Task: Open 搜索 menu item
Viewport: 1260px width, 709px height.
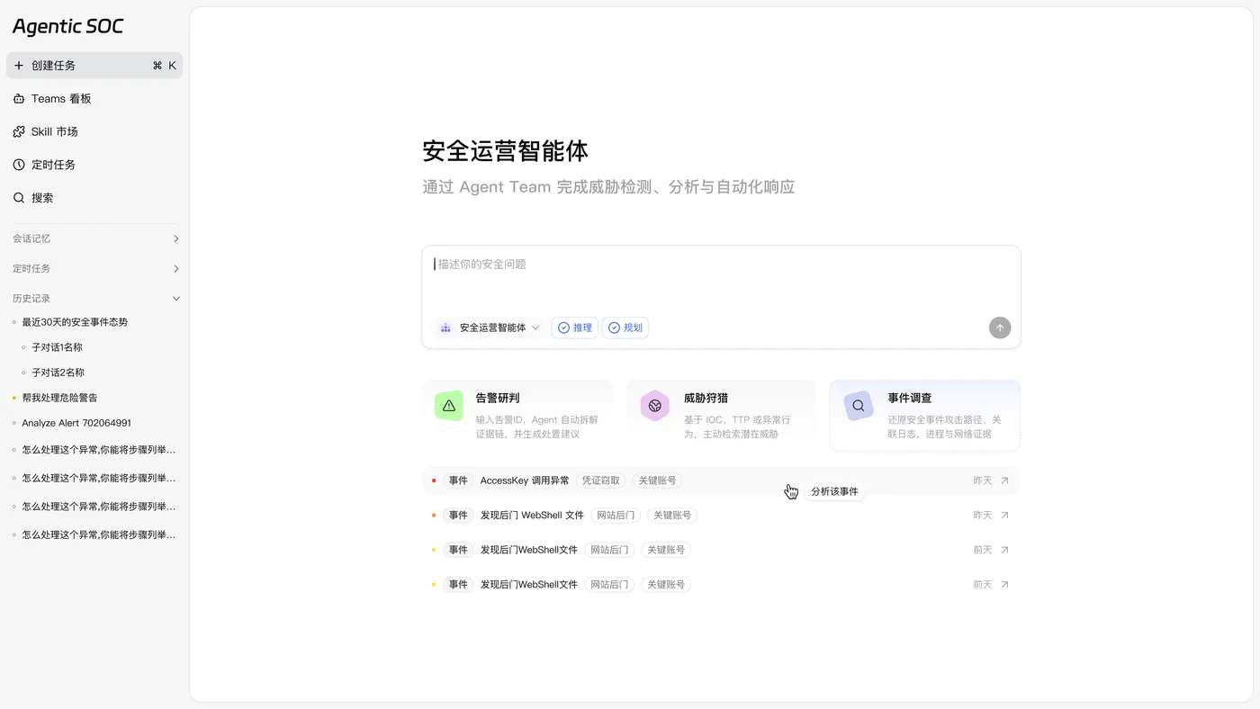Action: [x=94, y=198]
